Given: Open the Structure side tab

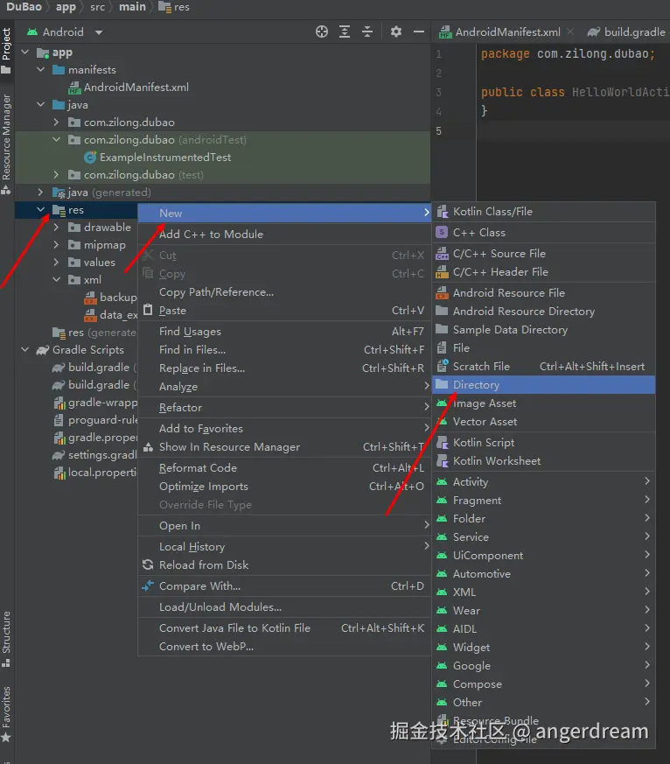Looking at the screenshot, I should (x=6, y=638).
